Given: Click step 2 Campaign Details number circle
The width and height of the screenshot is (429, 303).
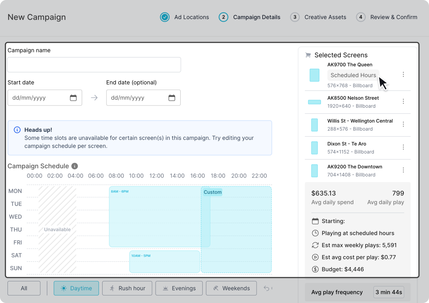Looking at the screenshot, I should (224, 17).
